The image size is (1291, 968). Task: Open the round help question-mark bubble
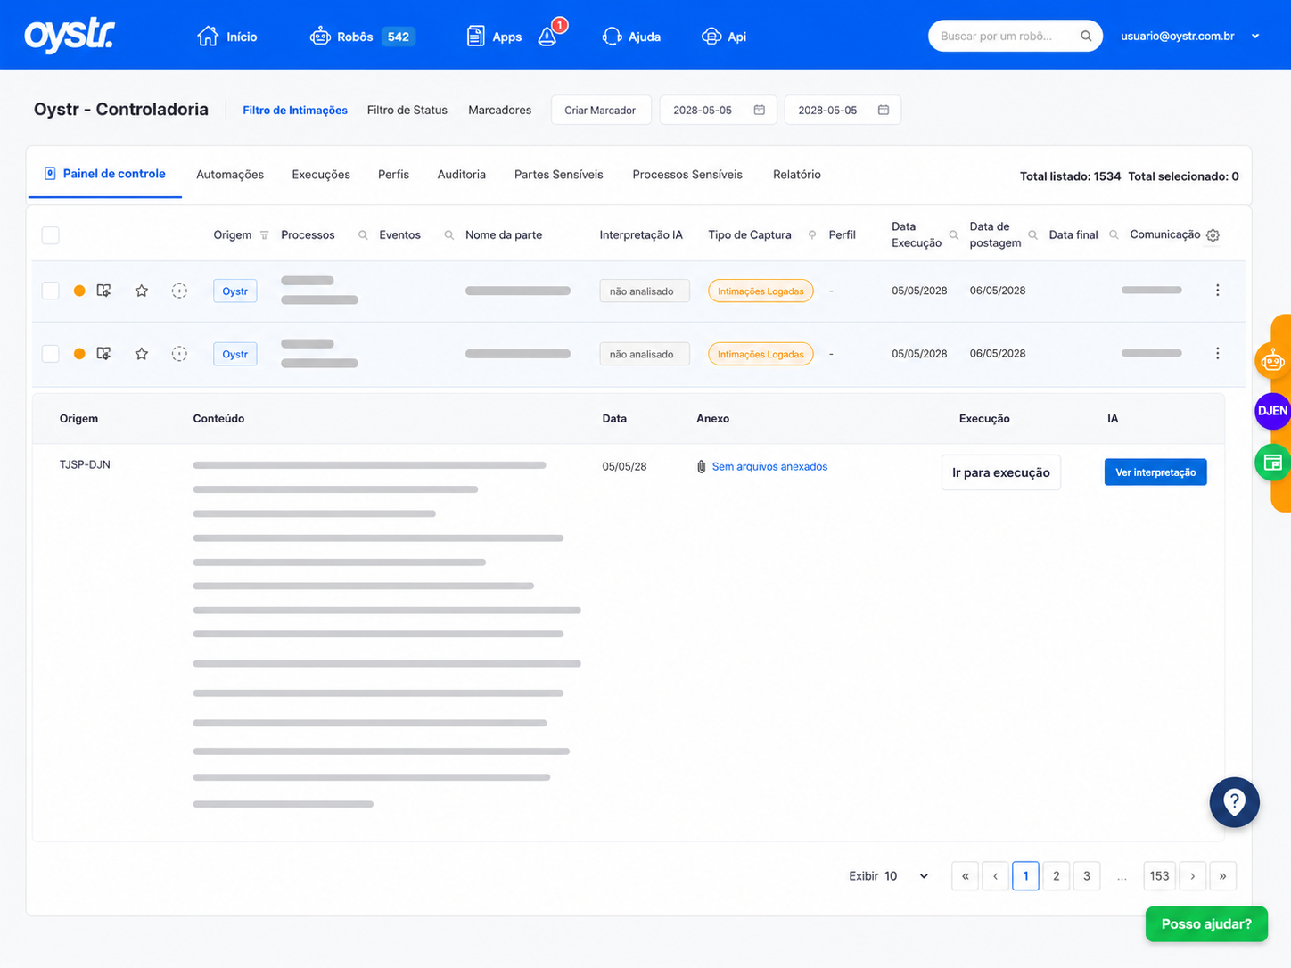[1234, 802]
